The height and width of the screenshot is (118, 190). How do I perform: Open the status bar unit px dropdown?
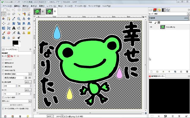coord(50,117)
